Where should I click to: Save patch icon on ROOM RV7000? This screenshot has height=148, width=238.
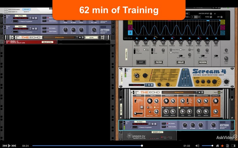[36, 28]
